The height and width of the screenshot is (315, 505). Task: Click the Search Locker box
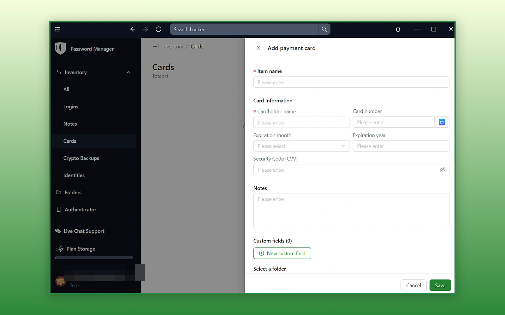pyautogui.click(x=244, y=29)
